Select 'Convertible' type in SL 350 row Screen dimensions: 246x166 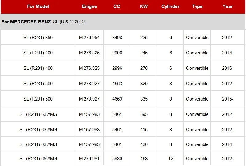(197, 38)
